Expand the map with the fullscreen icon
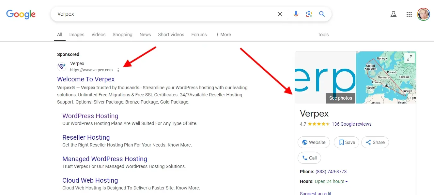This screenshot has width=434, height=195. click(x=409, y=58)
